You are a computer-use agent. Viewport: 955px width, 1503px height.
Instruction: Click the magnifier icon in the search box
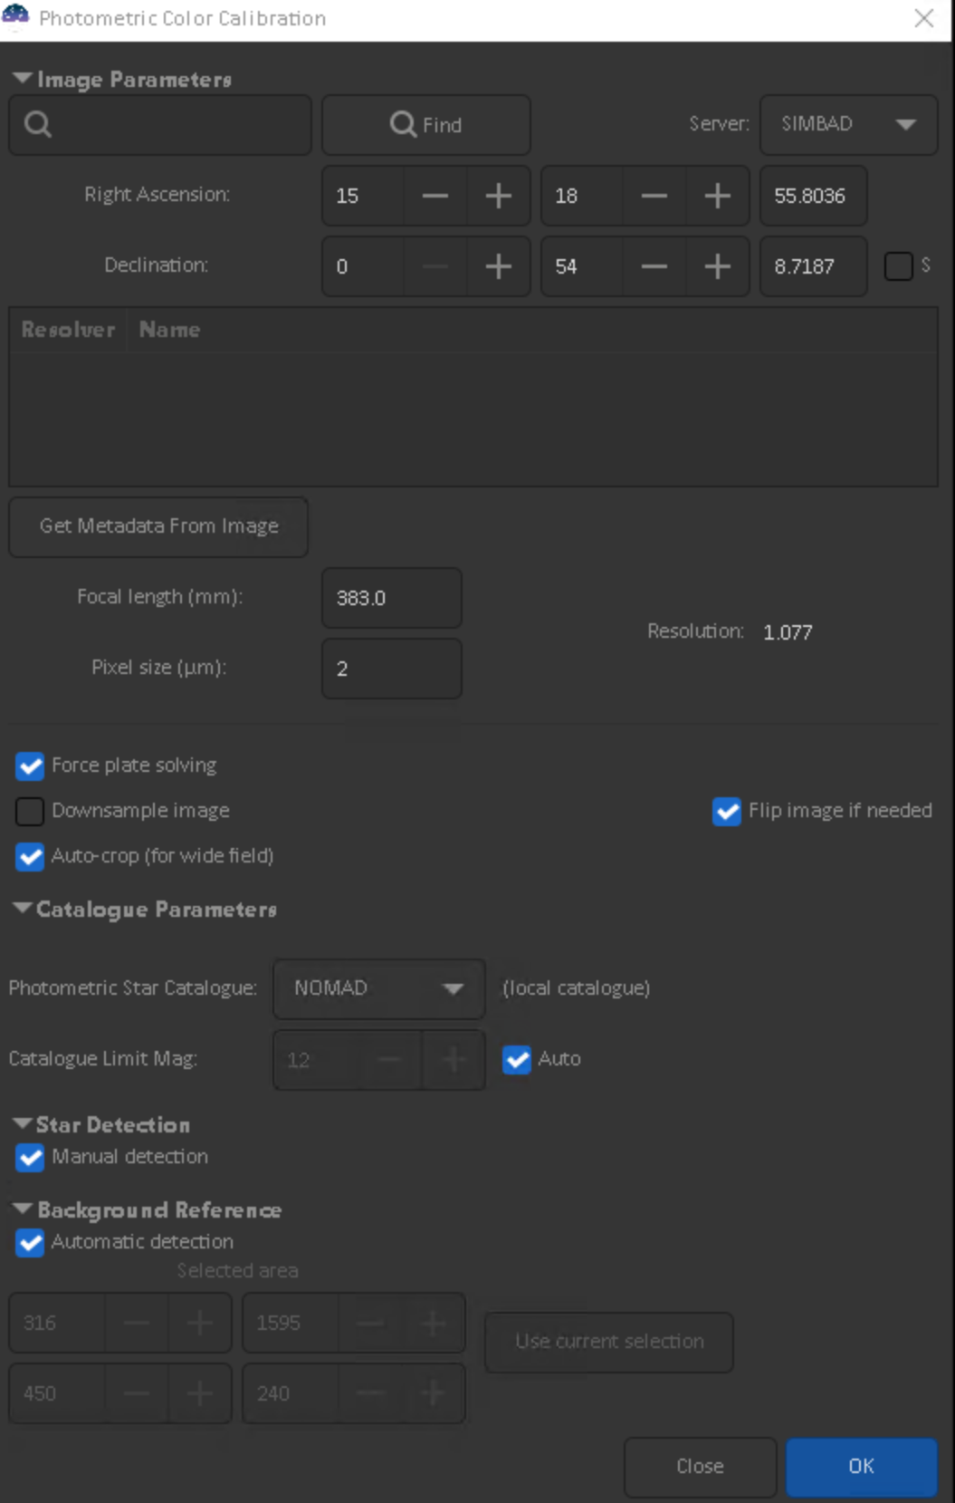tap(38, 125)
